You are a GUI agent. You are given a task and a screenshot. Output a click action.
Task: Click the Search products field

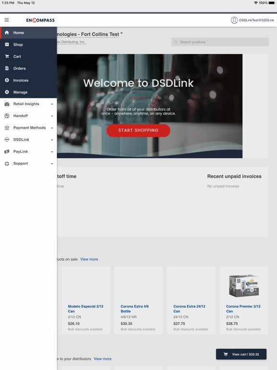click(220, 42)
